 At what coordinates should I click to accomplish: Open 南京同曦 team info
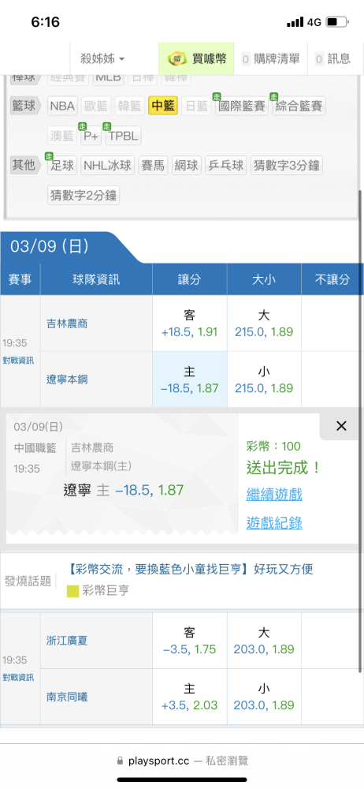(67, 697)
